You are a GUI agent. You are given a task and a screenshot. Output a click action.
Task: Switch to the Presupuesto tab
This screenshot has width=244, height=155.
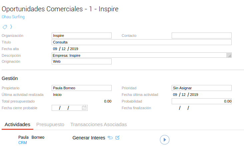coord(50,124)
